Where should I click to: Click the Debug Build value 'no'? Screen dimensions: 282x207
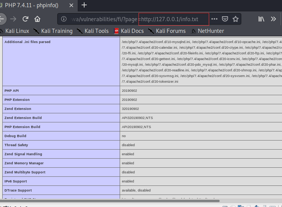click(x=124, y=136)
